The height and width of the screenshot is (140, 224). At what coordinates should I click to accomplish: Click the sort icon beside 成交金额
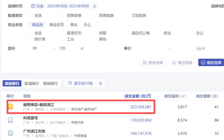click(x=149, y=96)
